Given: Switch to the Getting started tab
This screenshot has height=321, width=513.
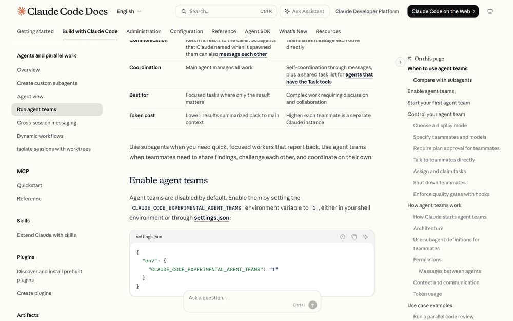Looking at the screenshot, I should coord(35,31).
